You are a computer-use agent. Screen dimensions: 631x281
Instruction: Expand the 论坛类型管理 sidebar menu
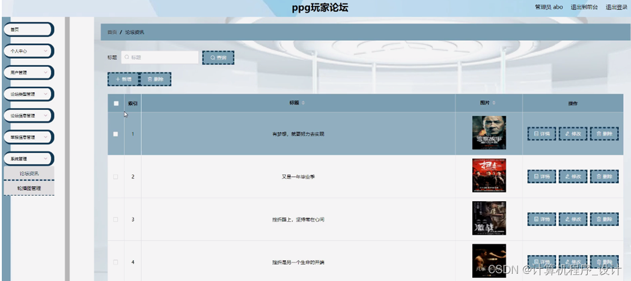click(x=29, y=94)
